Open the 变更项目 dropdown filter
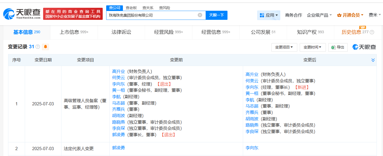 click(x=284, y=47)
